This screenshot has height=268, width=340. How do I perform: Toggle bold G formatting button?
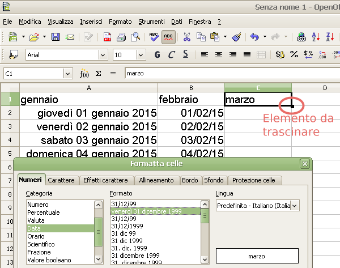(x=157, y=55)
